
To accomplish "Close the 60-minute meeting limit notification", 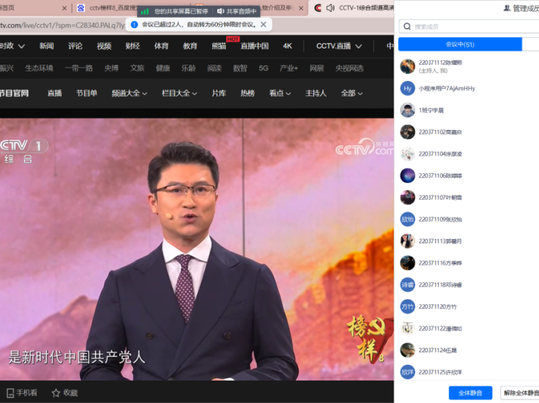I will pos(264,24).
